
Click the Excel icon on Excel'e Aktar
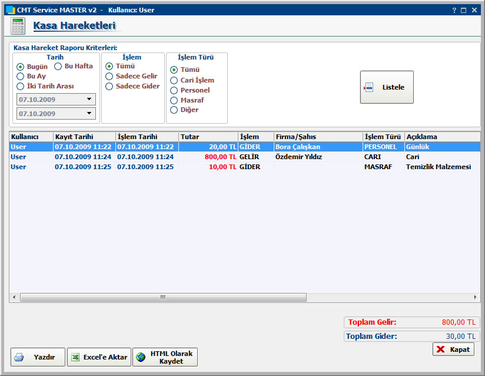(x=75, y=357)
